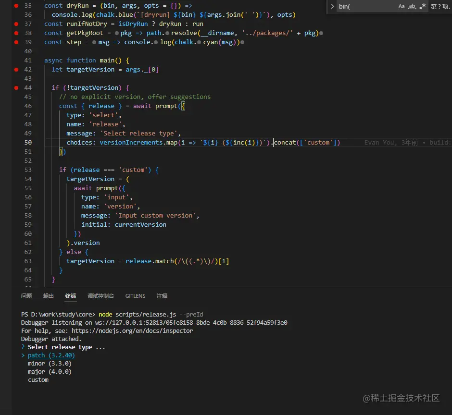
Task: Click line number 41 in the gutter
Action: (x=28, y=61)
